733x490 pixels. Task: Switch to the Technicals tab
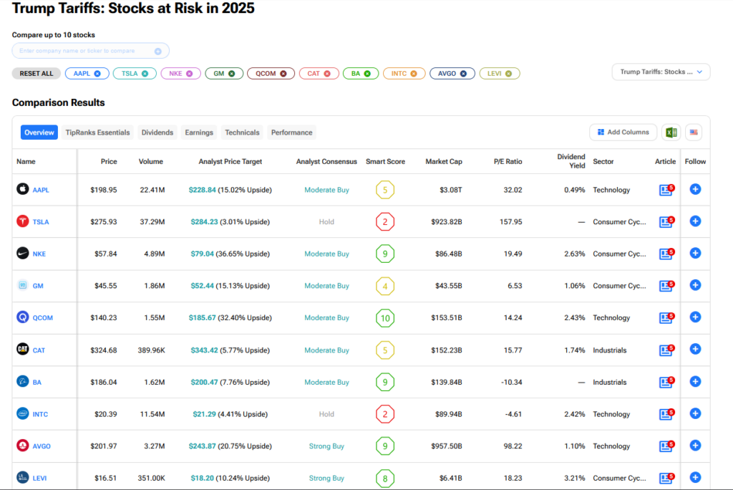pyautogui.click(x=242, y=133)
